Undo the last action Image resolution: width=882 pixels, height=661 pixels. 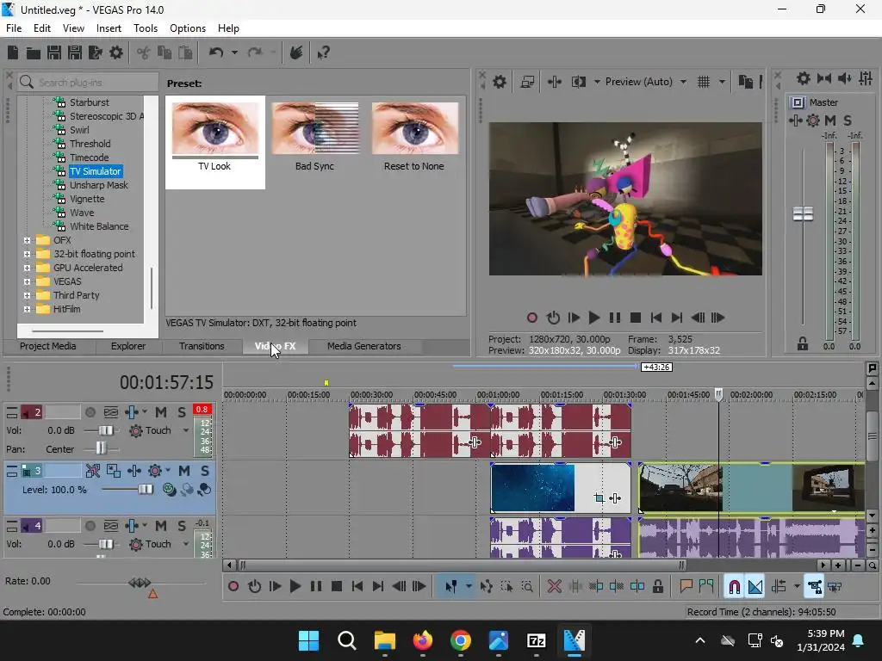point(216,53)
